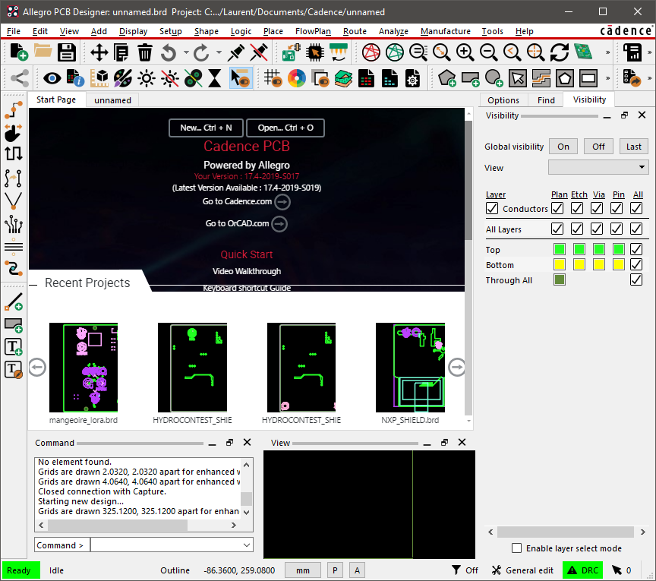
Task: Open the Command input history dropdown
Action: tap(247, 545)
